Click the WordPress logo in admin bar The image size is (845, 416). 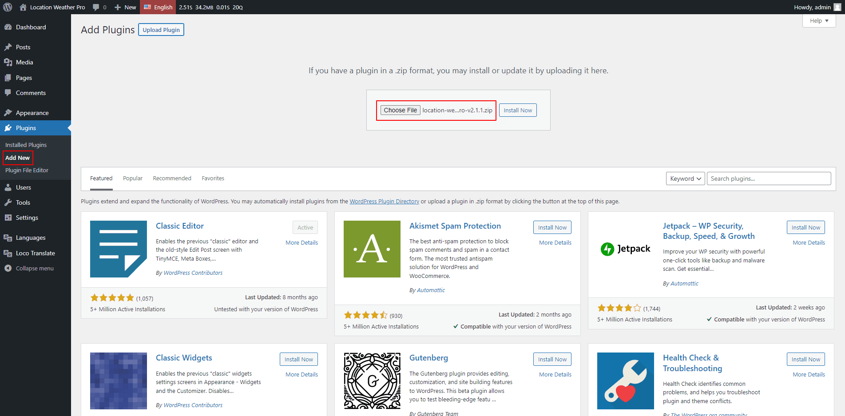pyautogui.click(x=8, y=7)
